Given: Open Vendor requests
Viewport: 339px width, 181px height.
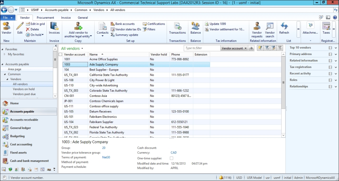Looking at the screenshot, I should pyautogui.click(x=257, y=30).
